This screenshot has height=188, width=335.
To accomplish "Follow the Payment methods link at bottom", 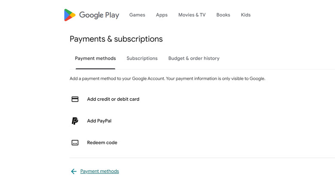I will coord(100,171).
